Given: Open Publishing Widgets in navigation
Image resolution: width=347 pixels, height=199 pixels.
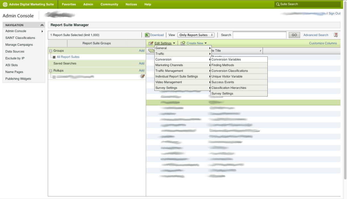Looking at the screenshot, I should tap(18, 79).
